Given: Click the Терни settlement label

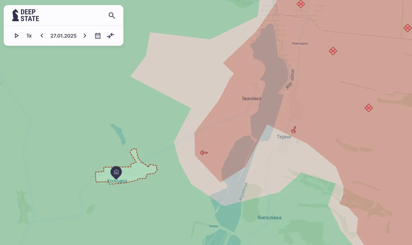Looking at the screenshot, I should (284, 137).
